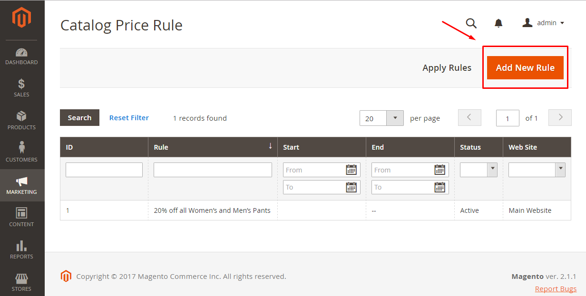
Task: Click Apply Rules button
Action: point(447,67)
